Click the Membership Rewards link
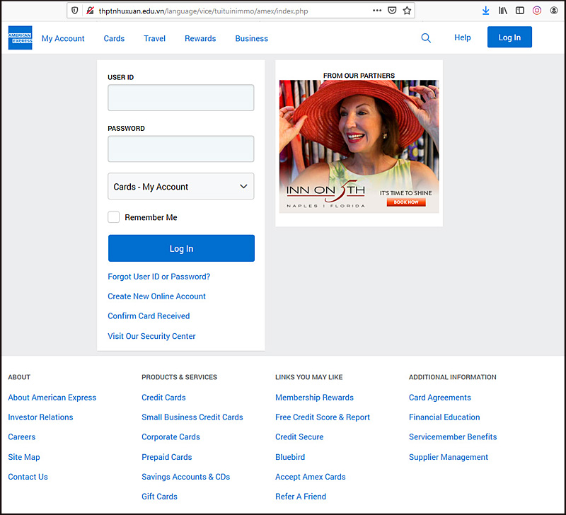The image size is (566, 515). point(314,398)
